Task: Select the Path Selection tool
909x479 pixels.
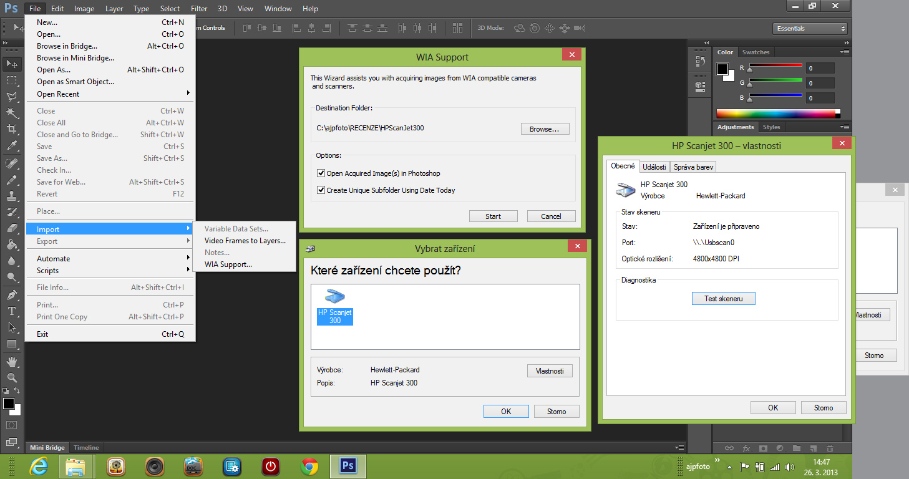Action: 12,327
